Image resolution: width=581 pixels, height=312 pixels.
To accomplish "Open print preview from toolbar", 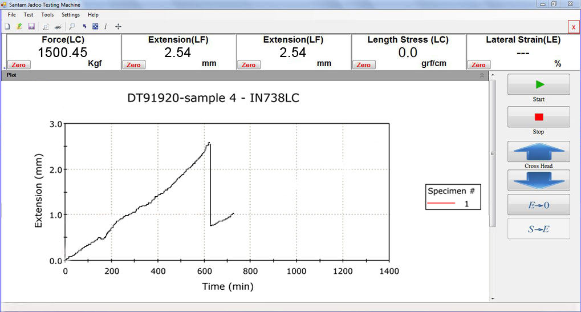I will 46,26.
